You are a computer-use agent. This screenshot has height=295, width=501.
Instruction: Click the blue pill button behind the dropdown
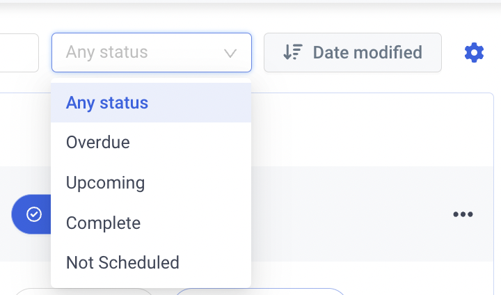click(x=31, y=214)
